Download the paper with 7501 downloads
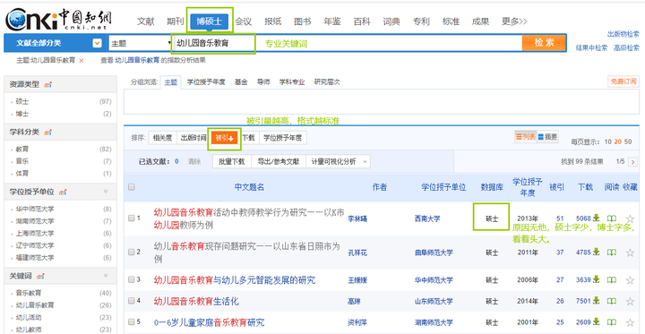Viewport: 645px width, 334px height. 596,301
